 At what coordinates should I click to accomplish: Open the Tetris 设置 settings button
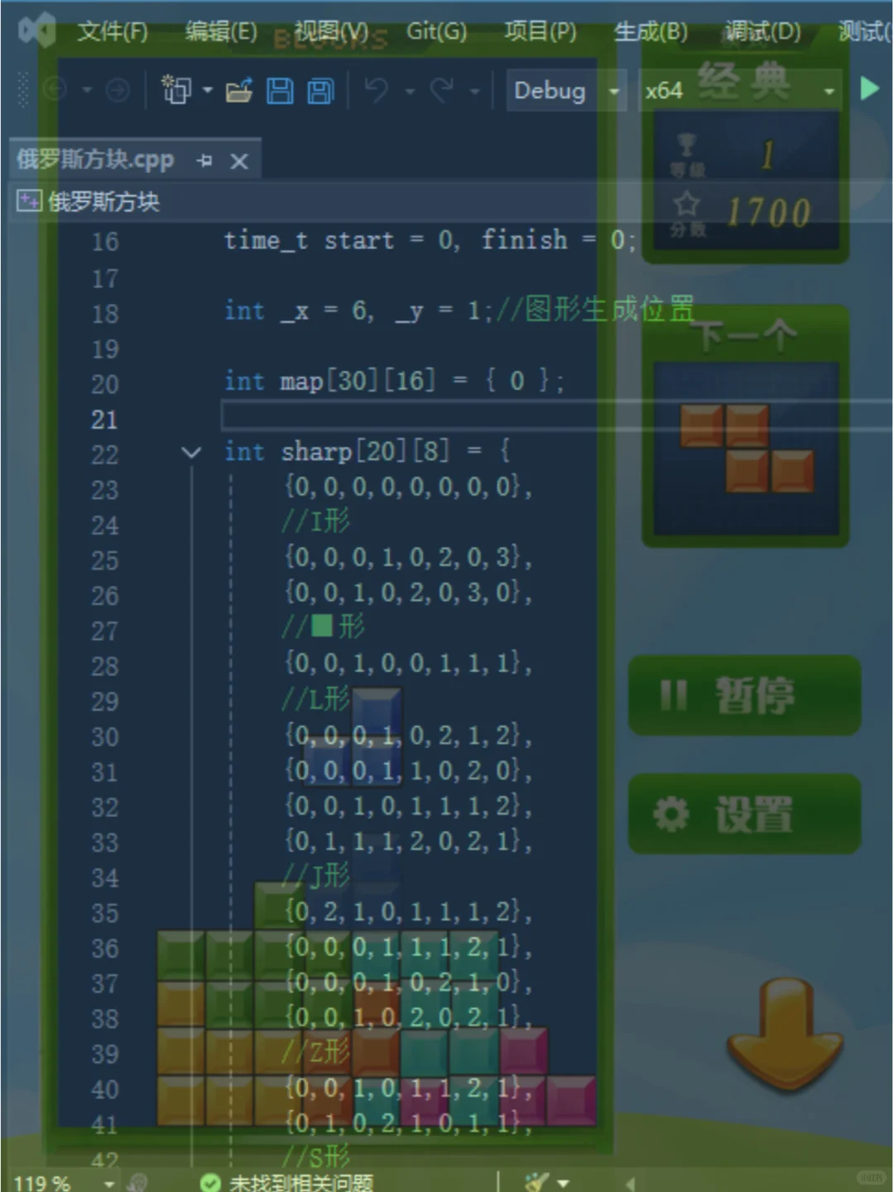[745, 815]
